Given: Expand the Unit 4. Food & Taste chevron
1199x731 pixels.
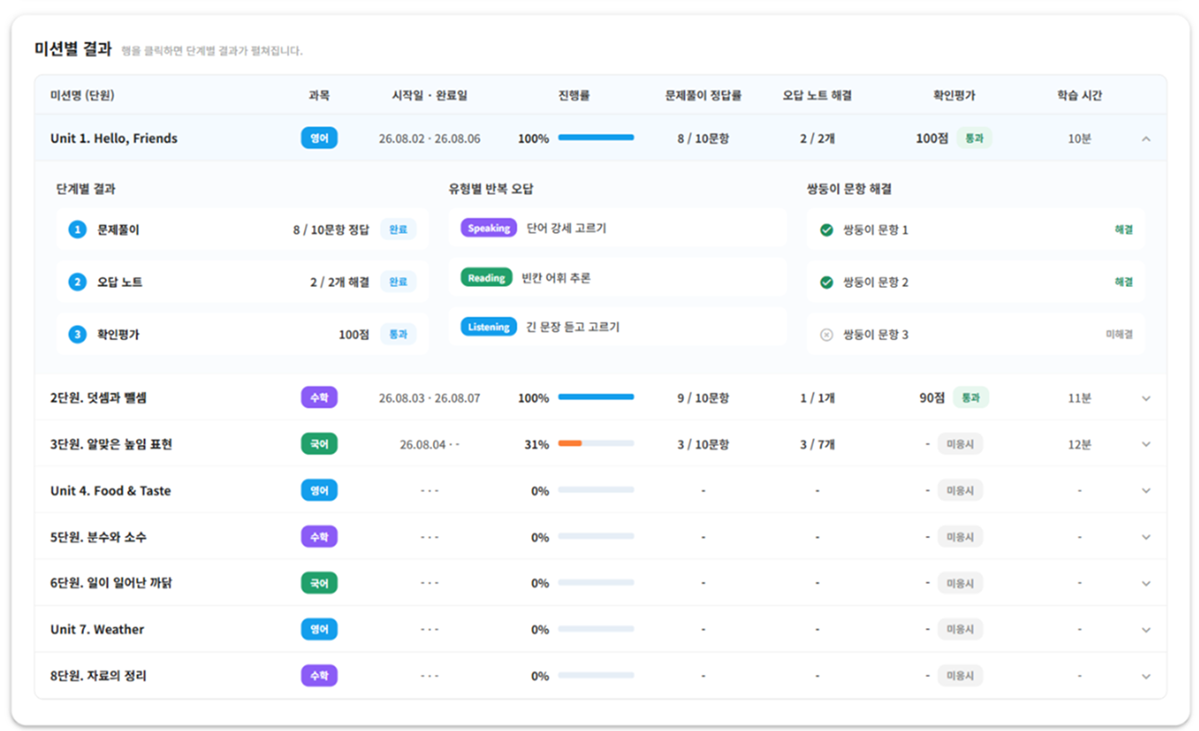Looking at the screenshot, I should pos(1146,491).
